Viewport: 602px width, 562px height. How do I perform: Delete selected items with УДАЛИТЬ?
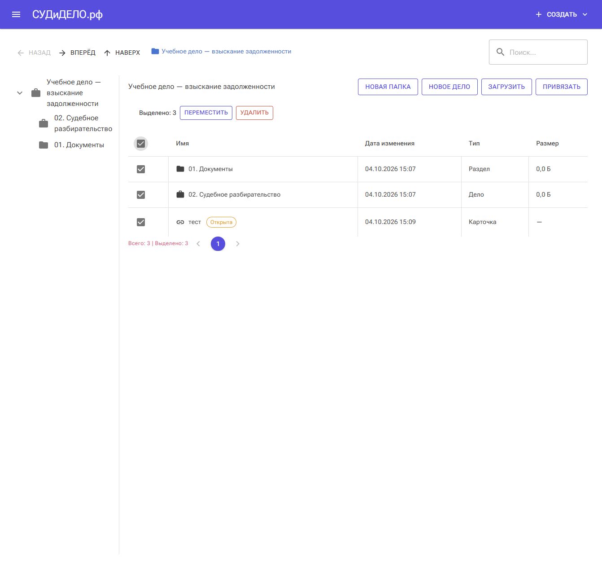pos(254,113)
